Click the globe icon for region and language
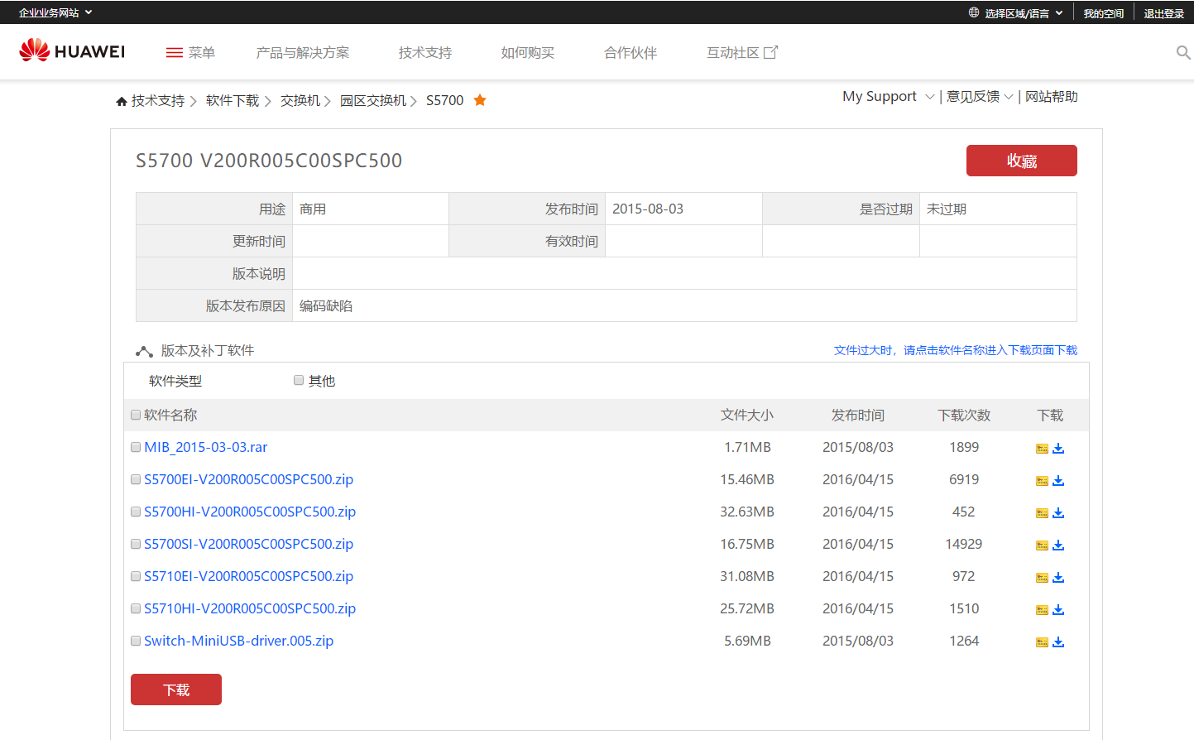 tap(974, 12)
